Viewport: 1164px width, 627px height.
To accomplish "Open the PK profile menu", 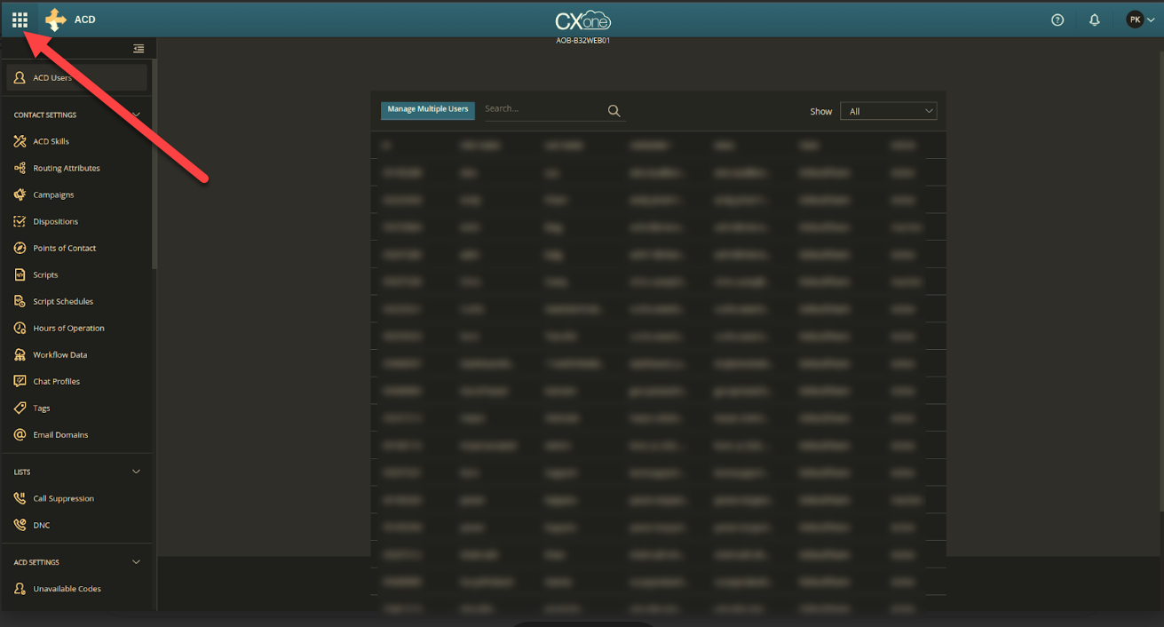I will pos(1139,19).
